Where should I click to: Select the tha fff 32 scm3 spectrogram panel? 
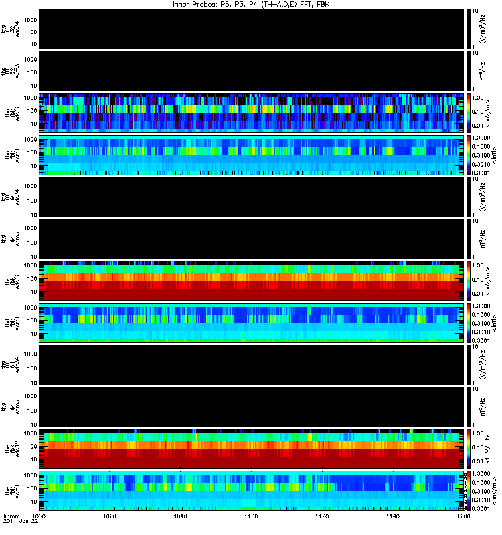pyautogui.click(x=251, y=71)
